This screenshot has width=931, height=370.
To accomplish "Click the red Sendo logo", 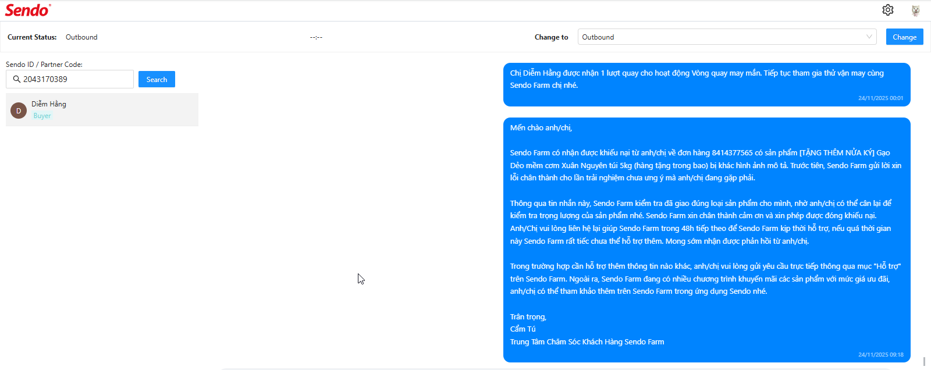I will pos(27,10).
